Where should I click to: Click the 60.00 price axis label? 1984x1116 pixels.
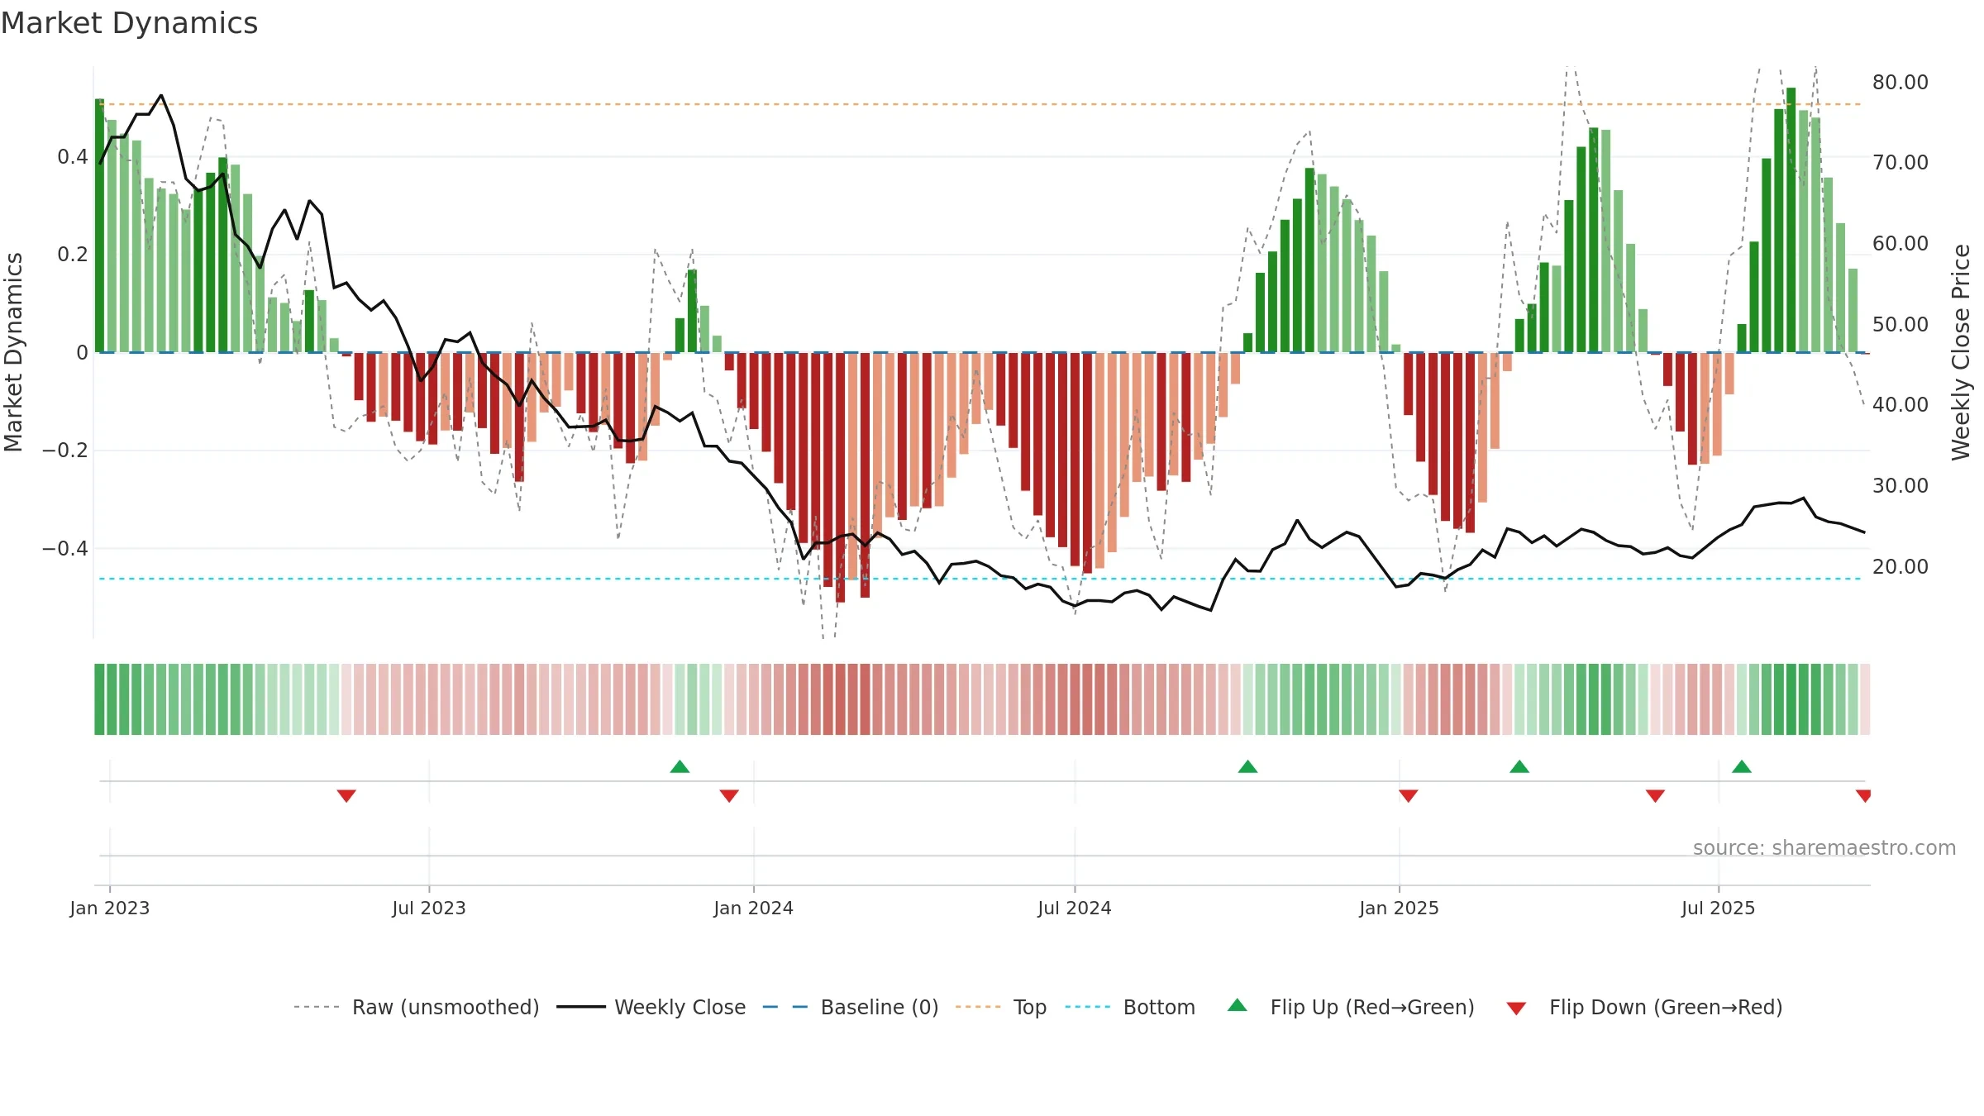coord(1901,243)
